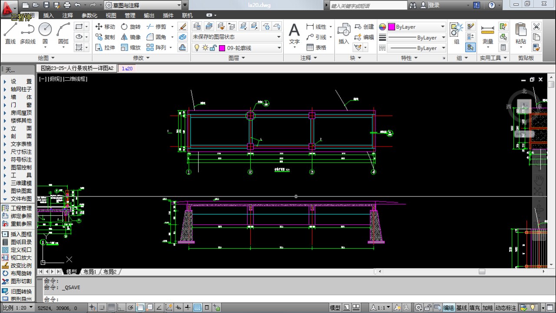Click the Mirror (镜像) tool
The height and width of the screenshot is (313, 556).
pyautogui.click(x=130, y=37)
